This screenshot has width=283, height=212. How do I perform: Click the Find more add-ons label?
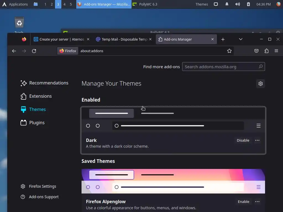pyautogui.click(x=161, y=67)
